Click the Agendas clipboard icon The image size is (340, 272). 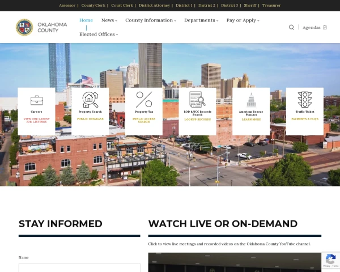325,27
